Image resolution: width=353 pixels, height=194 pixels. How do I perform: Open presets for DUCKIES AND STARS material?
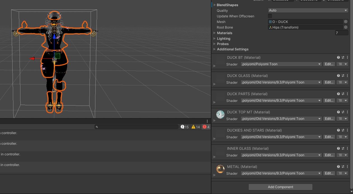click(343, 130)
